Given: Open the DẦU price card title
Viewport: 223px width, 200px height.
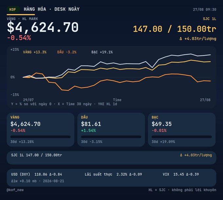Looking at the screenshot, I should tap(85, 117).
